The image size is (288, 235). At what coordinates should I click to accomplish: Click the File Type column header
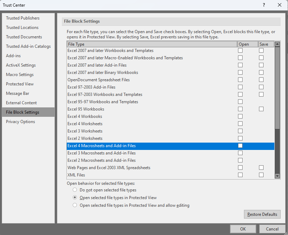[152, 44]
